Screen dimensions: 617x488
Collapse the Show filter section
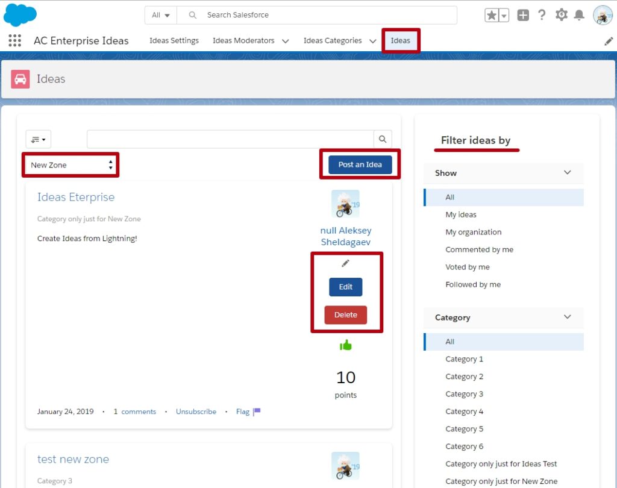567,172
